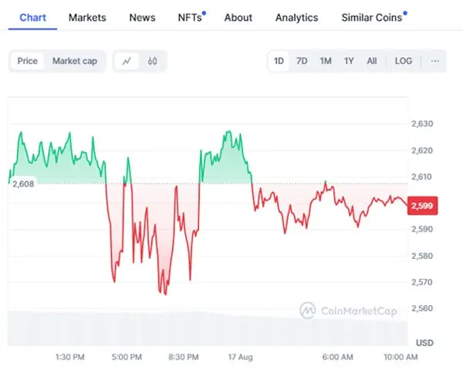Viewport: 463px width, 370px height.
Task: Toggle chart to Price view
Action: 28,61
